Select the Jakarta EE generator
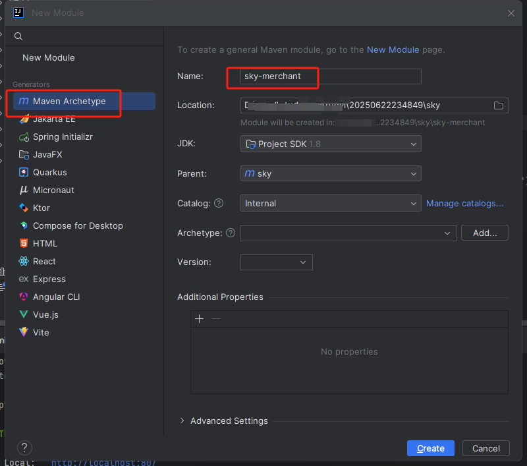 point(84,119)
